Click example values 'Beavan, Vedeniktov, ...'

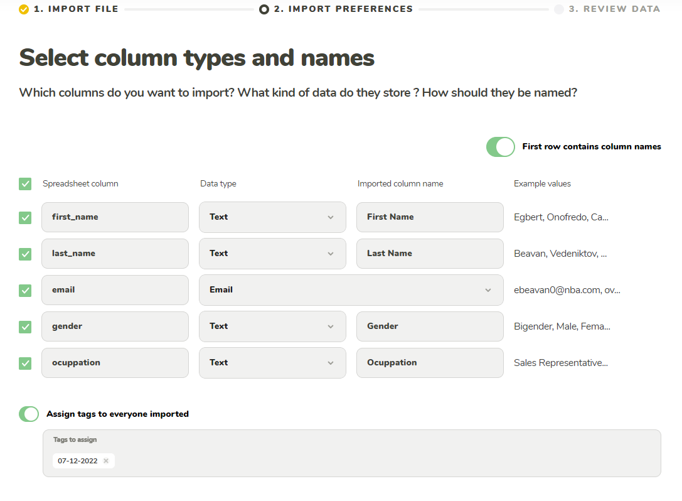pos(560,254)
